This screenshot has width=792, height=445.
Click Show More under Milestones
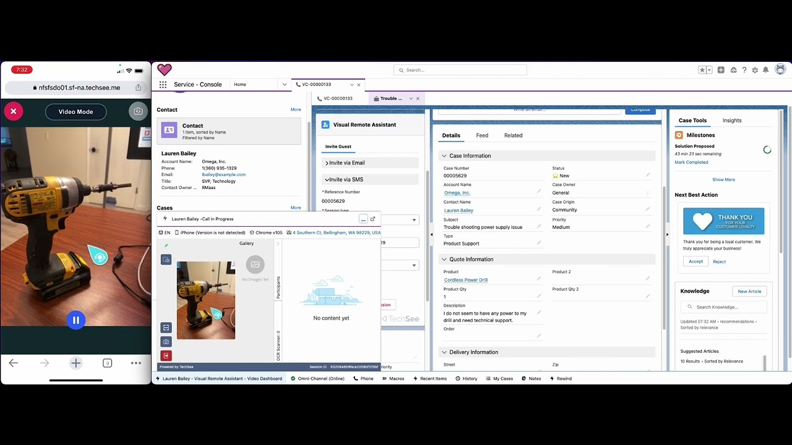coord(723,180)
